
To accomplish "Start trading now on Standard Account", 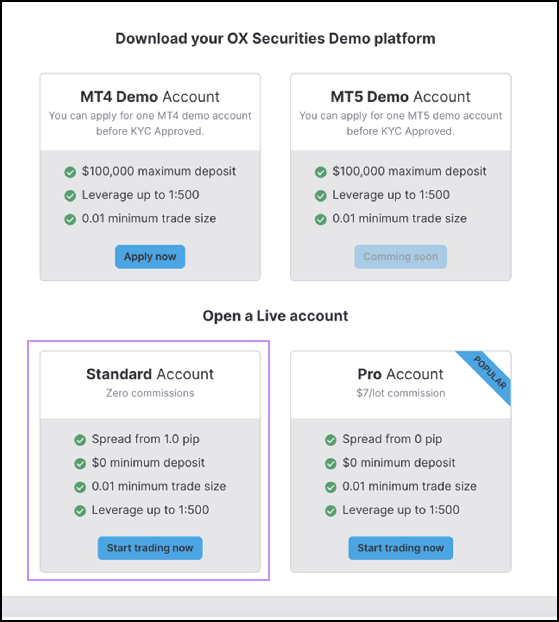I will [x=150, y=548].
